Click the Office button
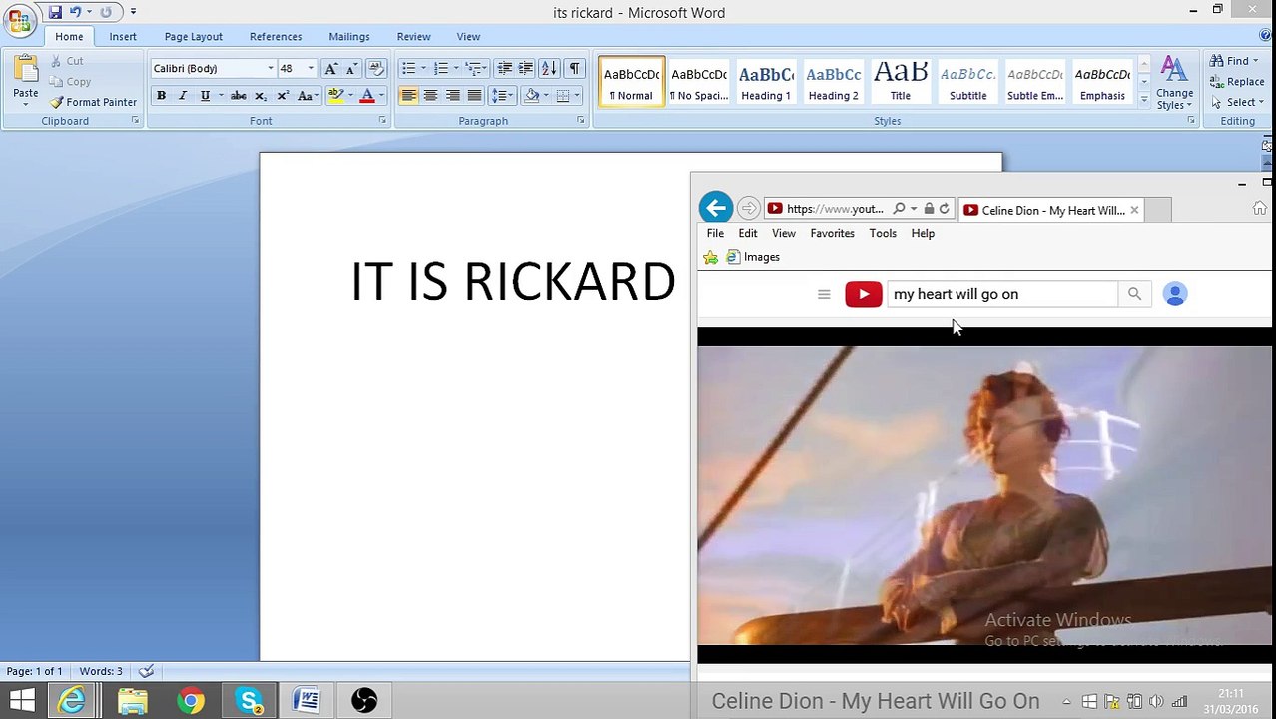Viewport: 1276px width, 719px height. pyautogui.click(x=19, y=19)
